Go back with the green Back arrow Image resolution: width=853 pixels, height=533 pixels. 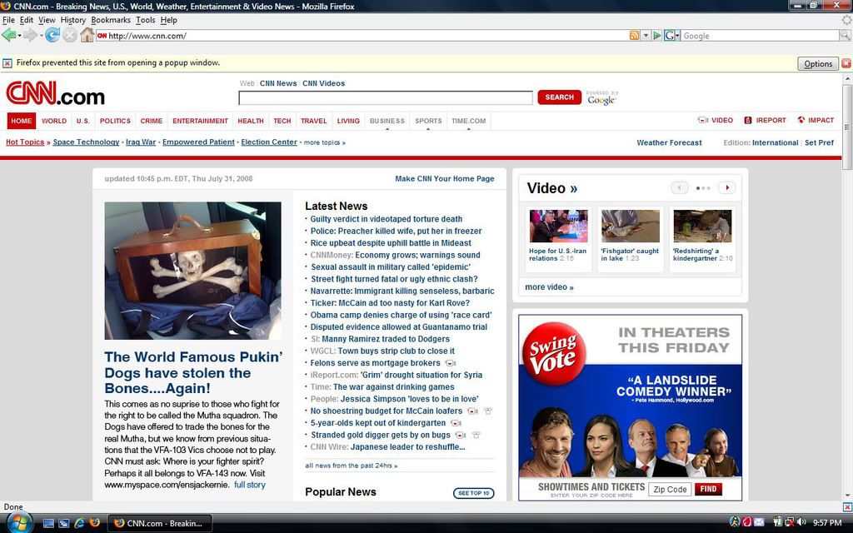click(x=8, y=35)
